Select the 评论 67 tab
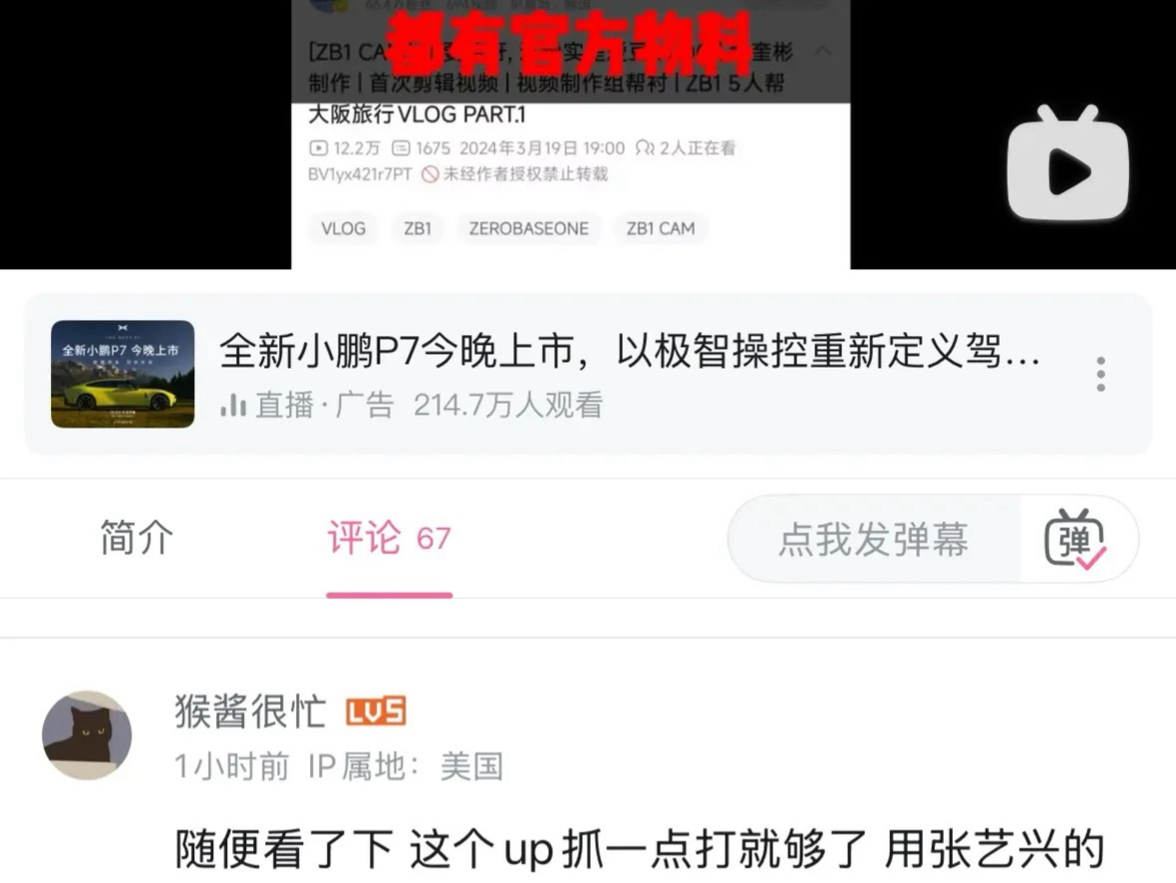 [389, 538]
